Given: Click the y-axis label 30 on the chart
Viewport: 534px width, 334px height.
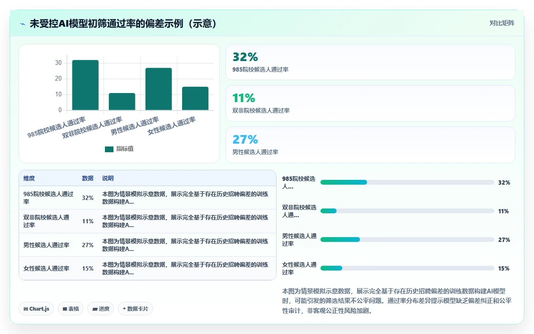Looking at the screenshot, I should pyautogui.click(x=58, y=63).
